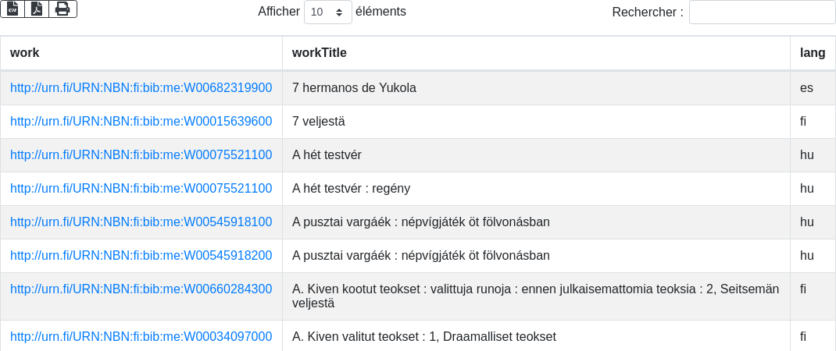Open the URN link ending W00682319900
This screenshot has height=351, width=836.
click(x=141, y=88)
